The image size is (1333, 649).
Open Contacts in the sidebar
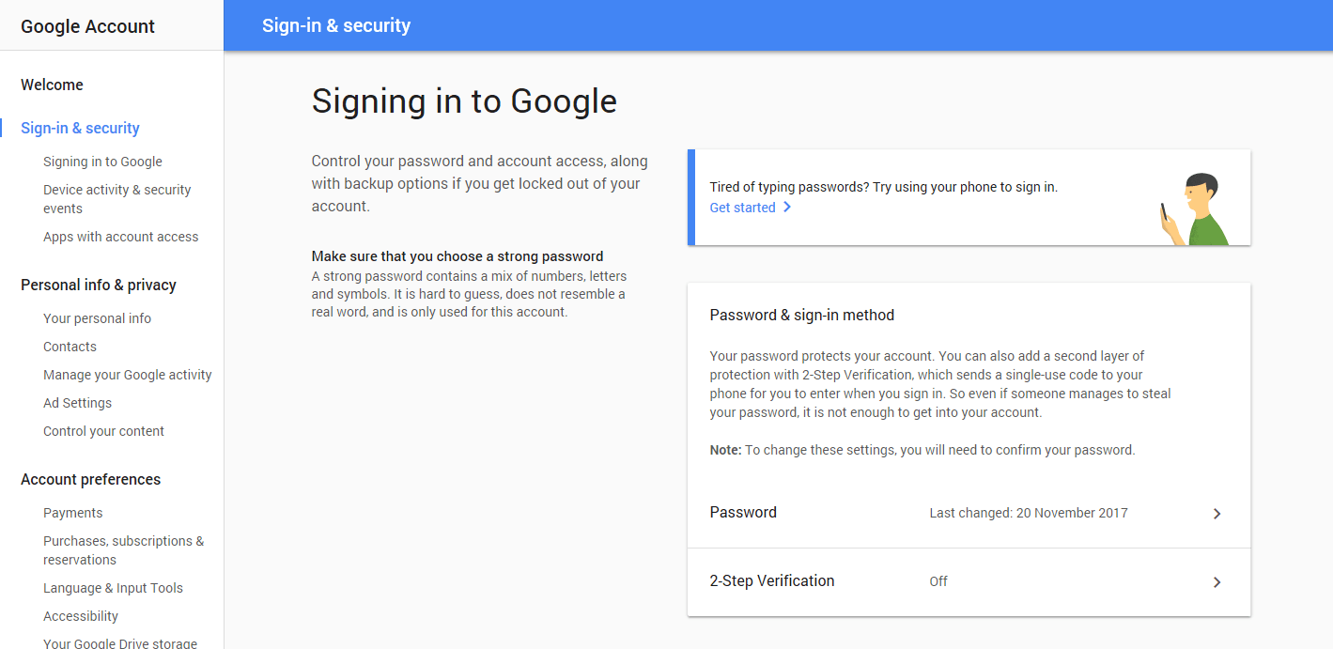click(x=70, y=347)
